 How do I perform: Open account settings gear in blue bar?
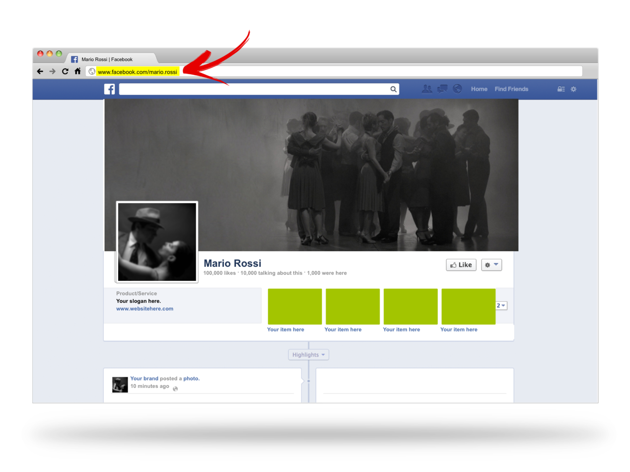[574, 89]
